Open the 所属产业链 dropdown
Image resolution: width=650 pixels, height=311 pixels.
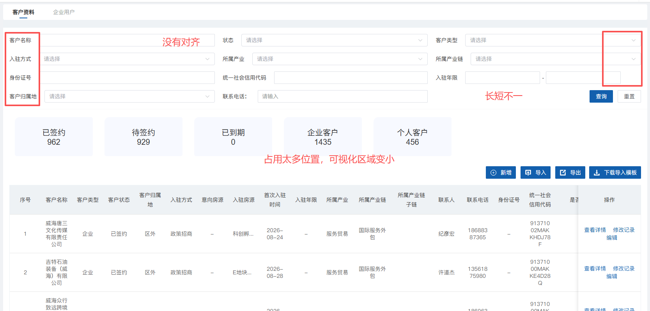[556, 59]
